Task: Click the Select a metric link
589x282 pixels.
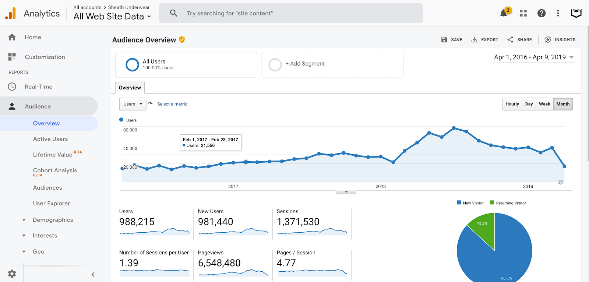Action: [x=172, y=104]
